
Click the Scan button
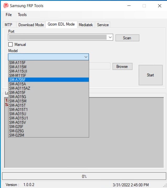[x=127, y=38]
